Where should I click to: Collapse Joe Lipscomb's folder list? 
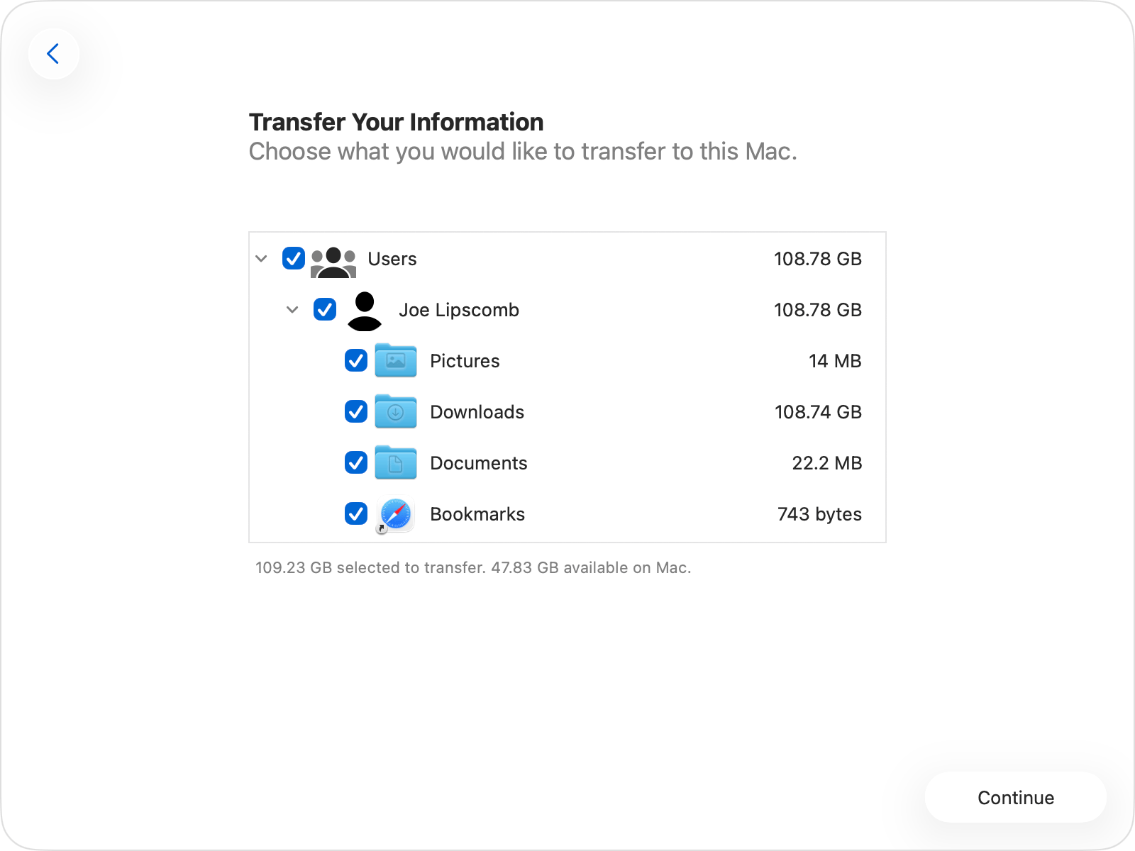coord(292,310)
